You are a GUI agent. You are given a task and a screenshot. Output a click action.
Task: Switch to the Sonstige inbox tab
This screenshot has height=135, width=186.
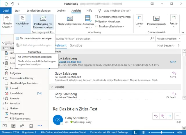(76, 45)
